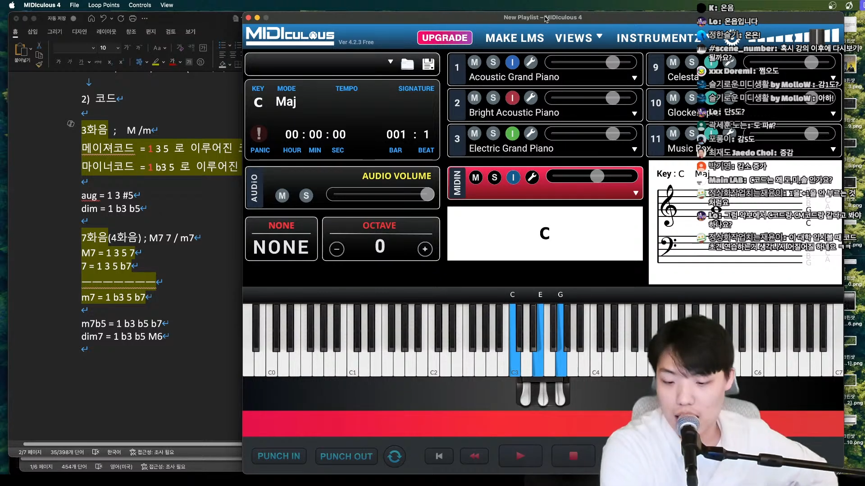Click the Paste clipboard icon in Word
Screen dimensions: 865x486
pos(21,49)
